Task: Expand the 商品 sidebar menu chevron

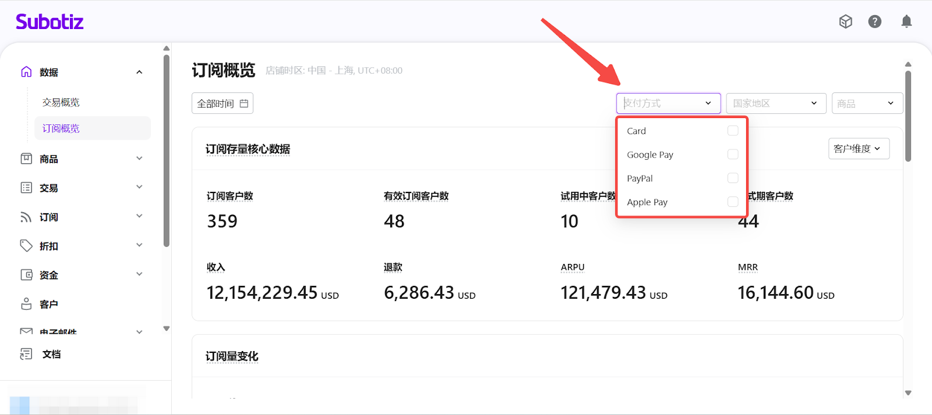Action: pos(139,159)
